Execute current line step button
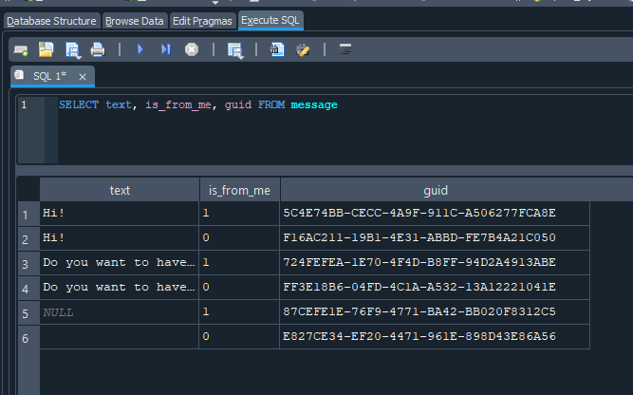This screenshot has width=633, height=395. coord(166,49)
